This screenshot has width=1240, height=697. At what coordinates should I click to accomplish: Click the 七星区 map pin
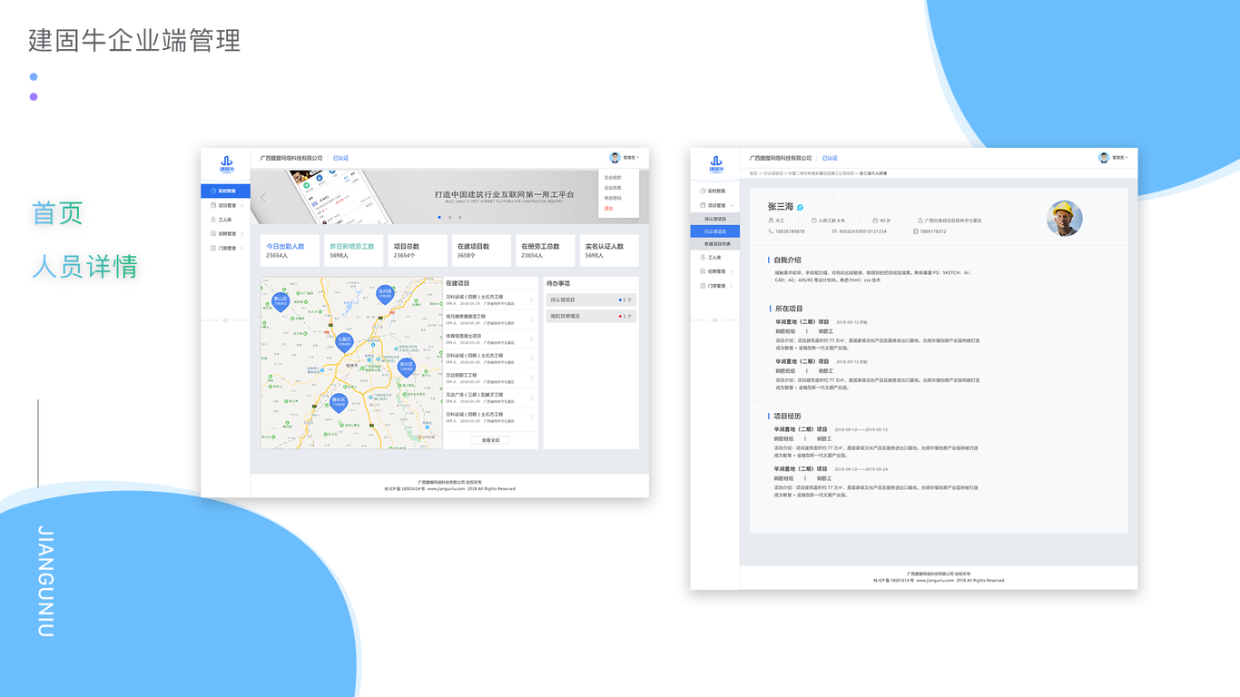344,342
